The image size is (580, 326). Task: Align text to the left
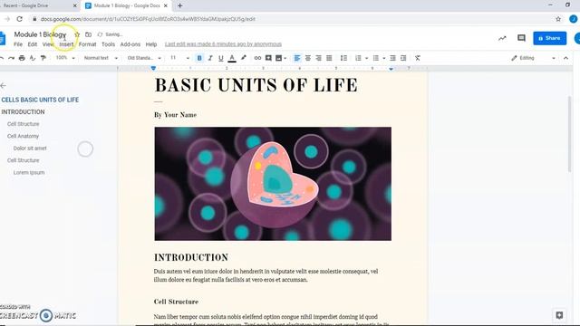point(297,58)
